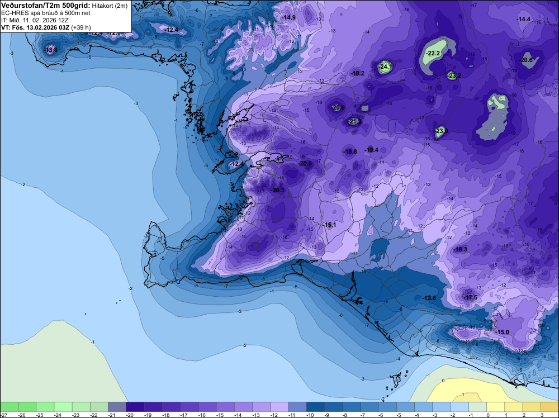Select the light green legend swatch at -24
This screenshot has height=418, width=559.
(x=63, y=407)
